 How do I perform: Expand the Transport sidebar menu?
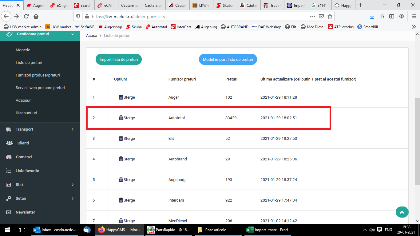40,129
